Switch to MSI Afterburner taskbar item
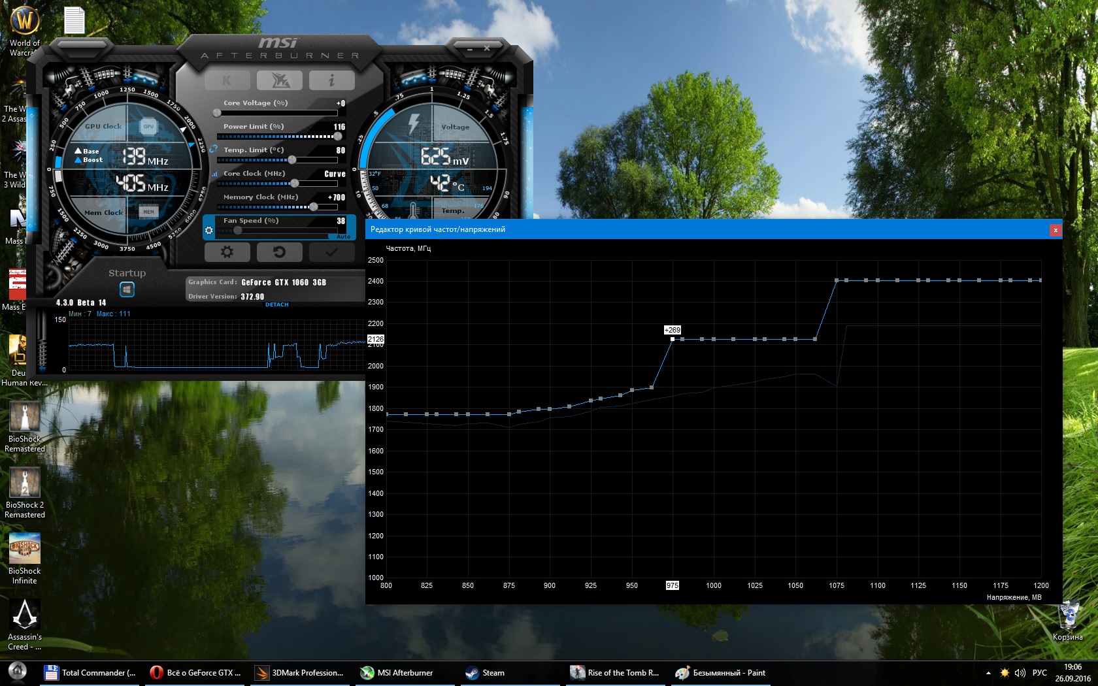Viewport: 1098px width, 686px height. (x=406, y=673)
